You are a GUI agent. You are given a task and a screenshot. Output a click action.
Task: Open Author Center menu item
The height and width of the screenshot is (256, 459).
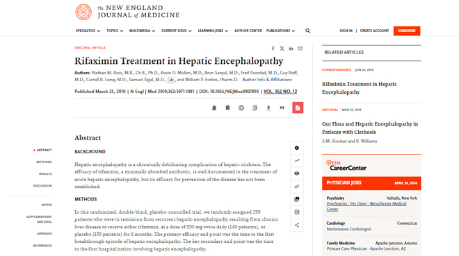(x=248, y=31)
